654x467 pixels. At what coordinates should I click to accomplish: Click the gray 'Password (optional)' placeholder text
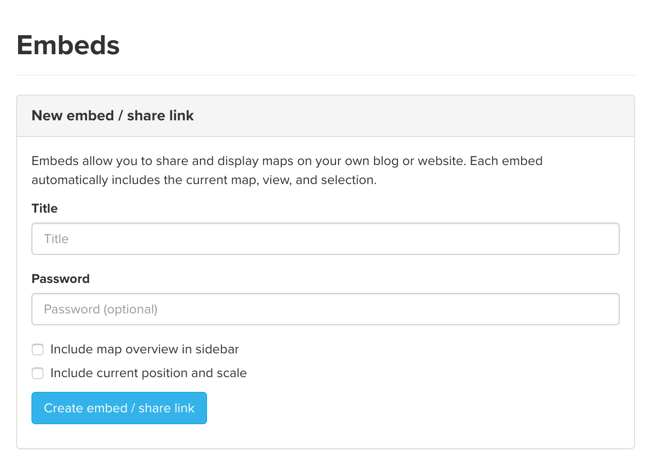tap(101, 309)
